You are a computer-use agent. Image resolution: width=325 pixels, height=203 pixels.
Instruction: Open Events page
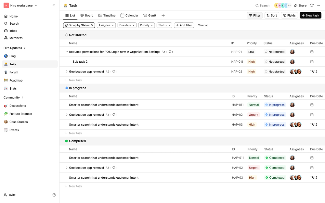pyautogui.click(x=30, y=130)
